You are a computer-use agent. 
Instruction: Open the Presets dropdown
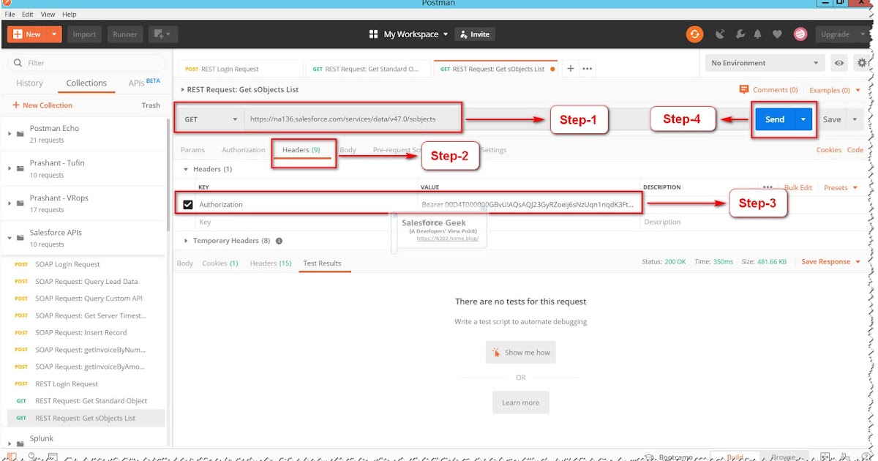pyautogui.click(x=840, y=187)
